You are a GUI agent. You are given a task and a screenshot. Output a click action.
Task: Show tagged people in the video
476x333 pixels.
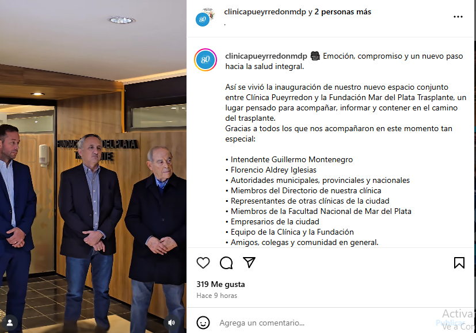[x=10, y=323]
